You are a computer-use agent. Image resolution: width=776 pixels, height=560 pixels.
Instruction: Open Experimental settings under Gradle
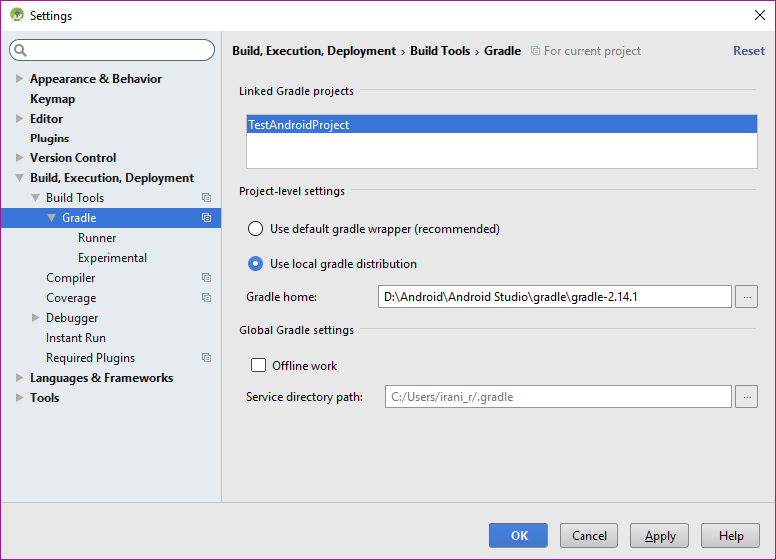(x=112, y=257)
